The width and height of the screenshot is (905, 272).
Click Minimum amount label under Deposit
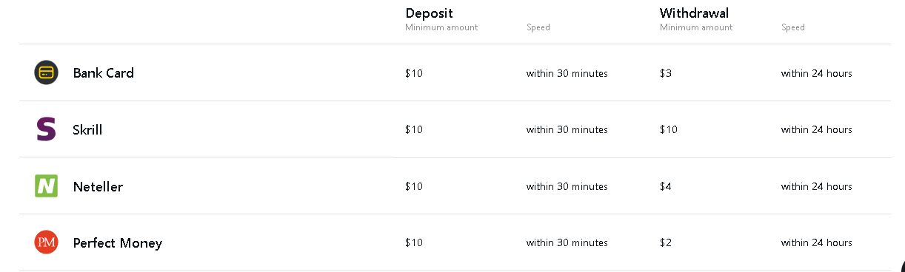pos(441,27)
